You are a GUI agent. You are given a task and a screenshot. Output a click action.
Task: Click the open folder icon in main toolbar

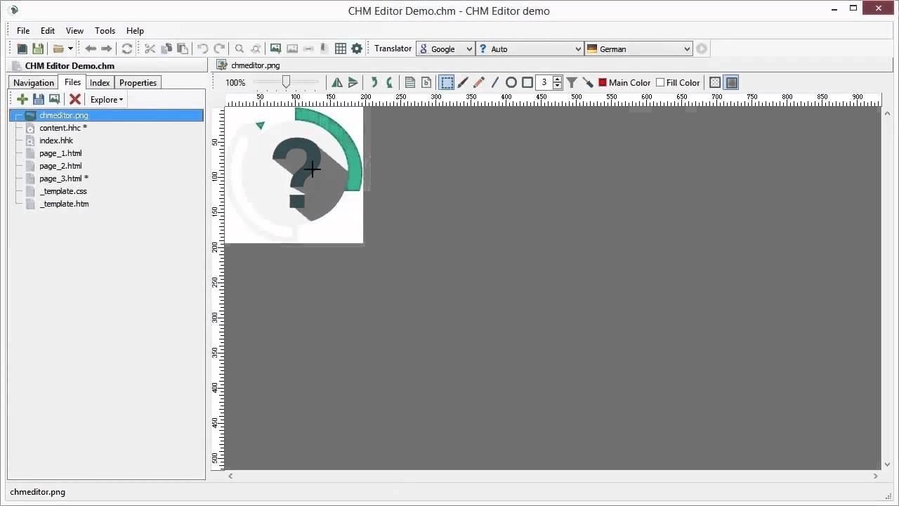coord(58,48)
